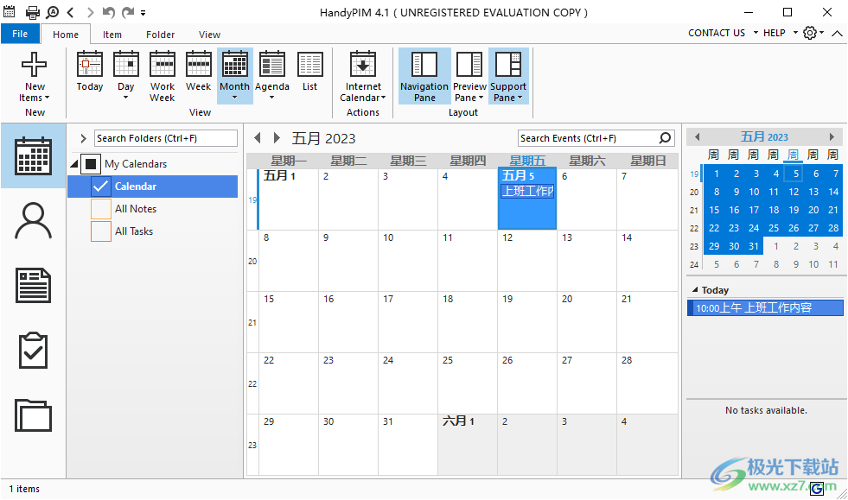The height and width of the screenshot is (500, 848).
Task: Open Contacts section in left sidebar
Action: [34, 221]
